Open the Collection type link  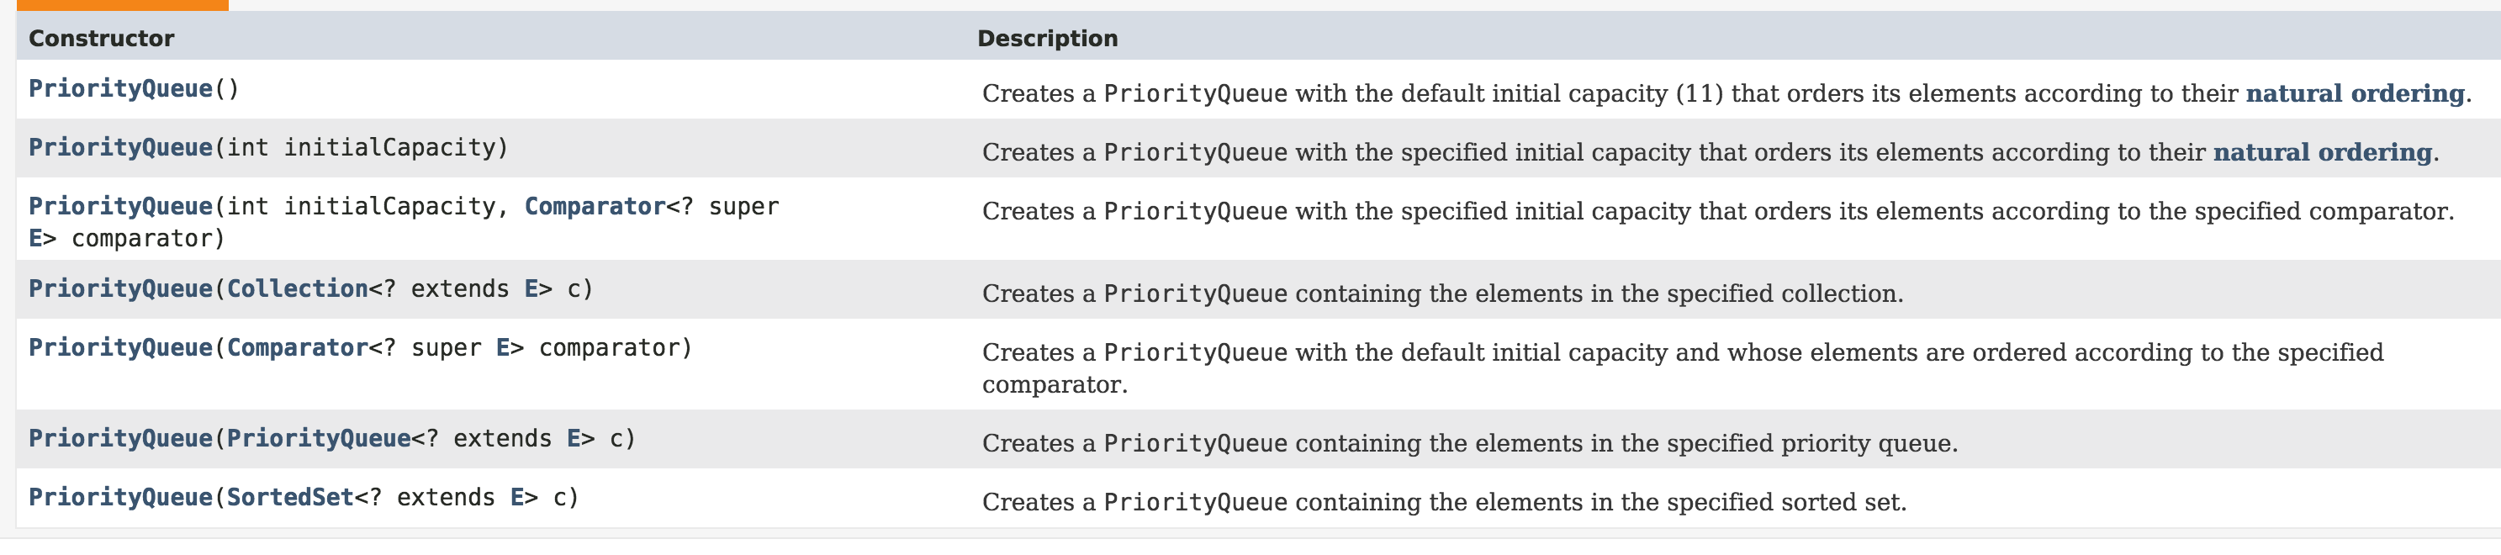(297, 289)
